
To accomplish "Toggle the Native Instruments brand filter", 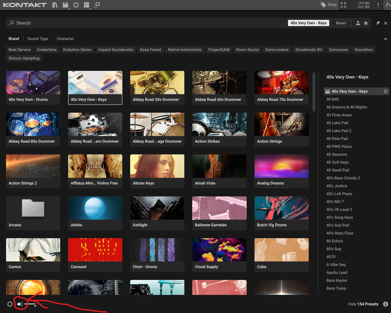I will 185,50.
